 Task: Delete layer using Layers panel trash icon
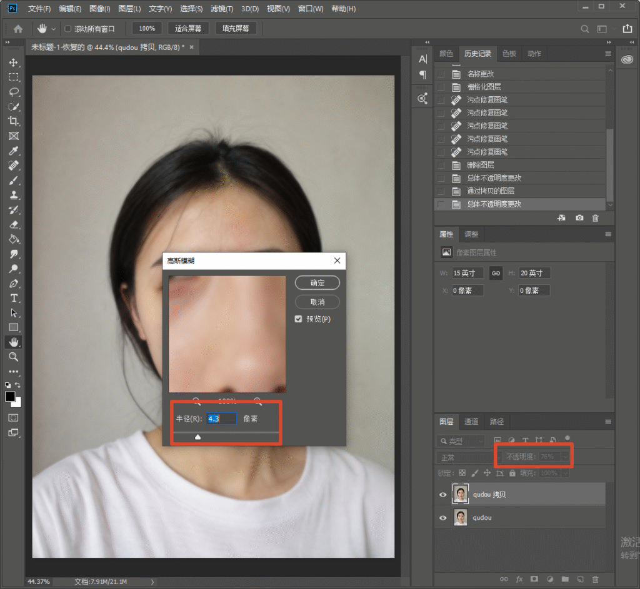coord(595,579)
